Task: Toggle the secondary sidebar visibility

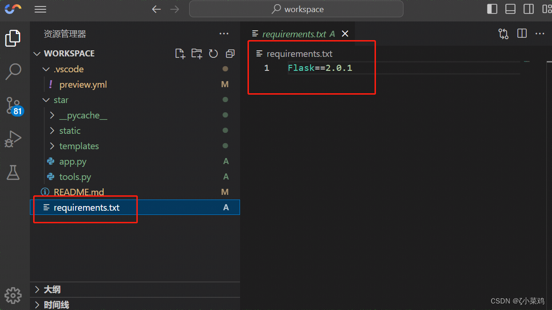Action: click(529, 8)
